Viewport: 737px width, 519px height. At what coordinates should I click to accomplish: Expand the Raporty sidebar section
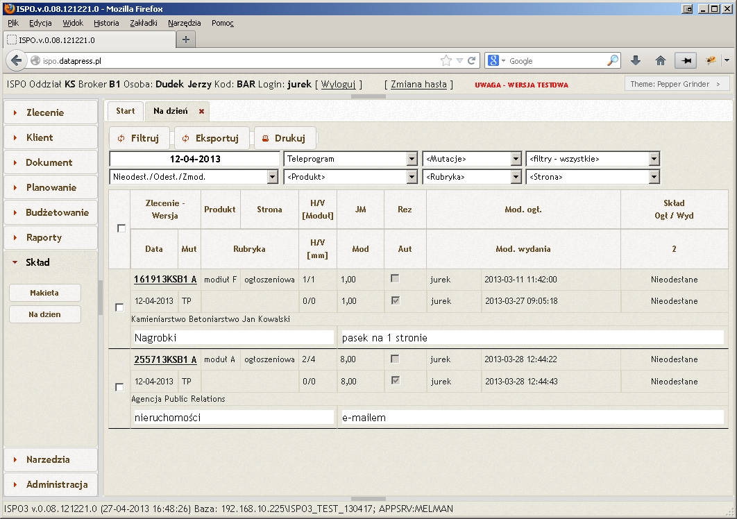44,237
